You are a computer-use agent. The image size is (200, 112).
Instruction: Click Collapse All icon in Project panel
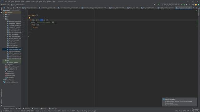pos(14,8)
